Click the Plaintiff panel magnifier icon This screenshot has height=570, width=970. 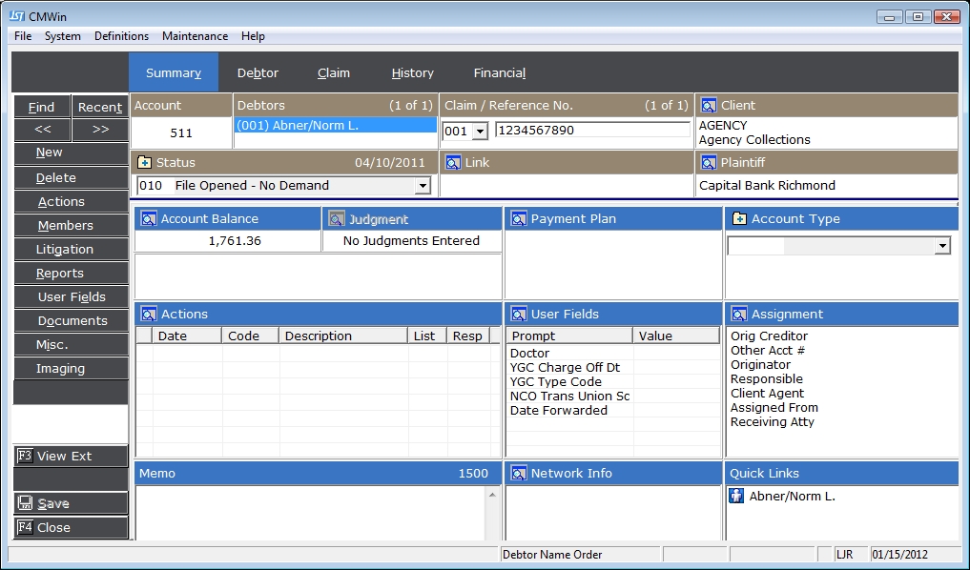coord(709,163)
